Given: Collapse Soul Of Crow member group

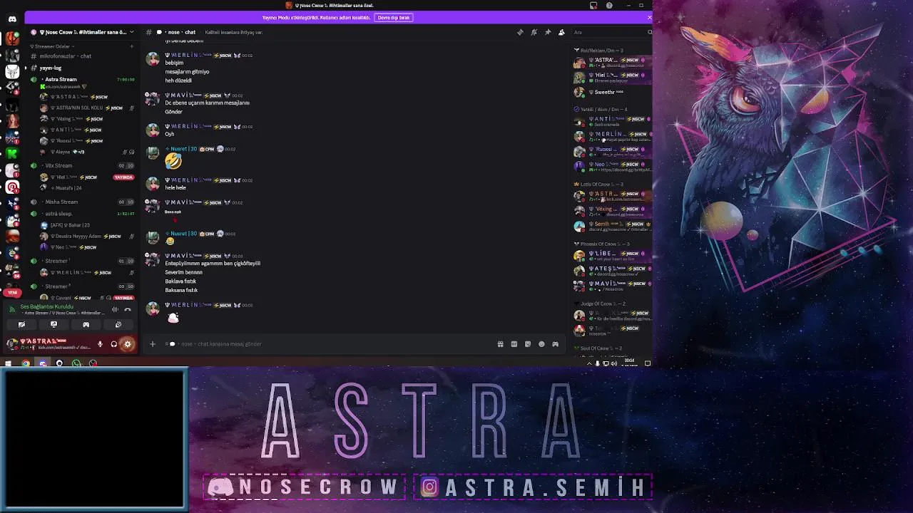Looking at the screenshot, I should 598,348.
